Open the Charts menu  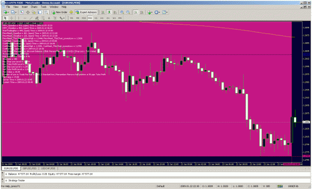point(34,7)
